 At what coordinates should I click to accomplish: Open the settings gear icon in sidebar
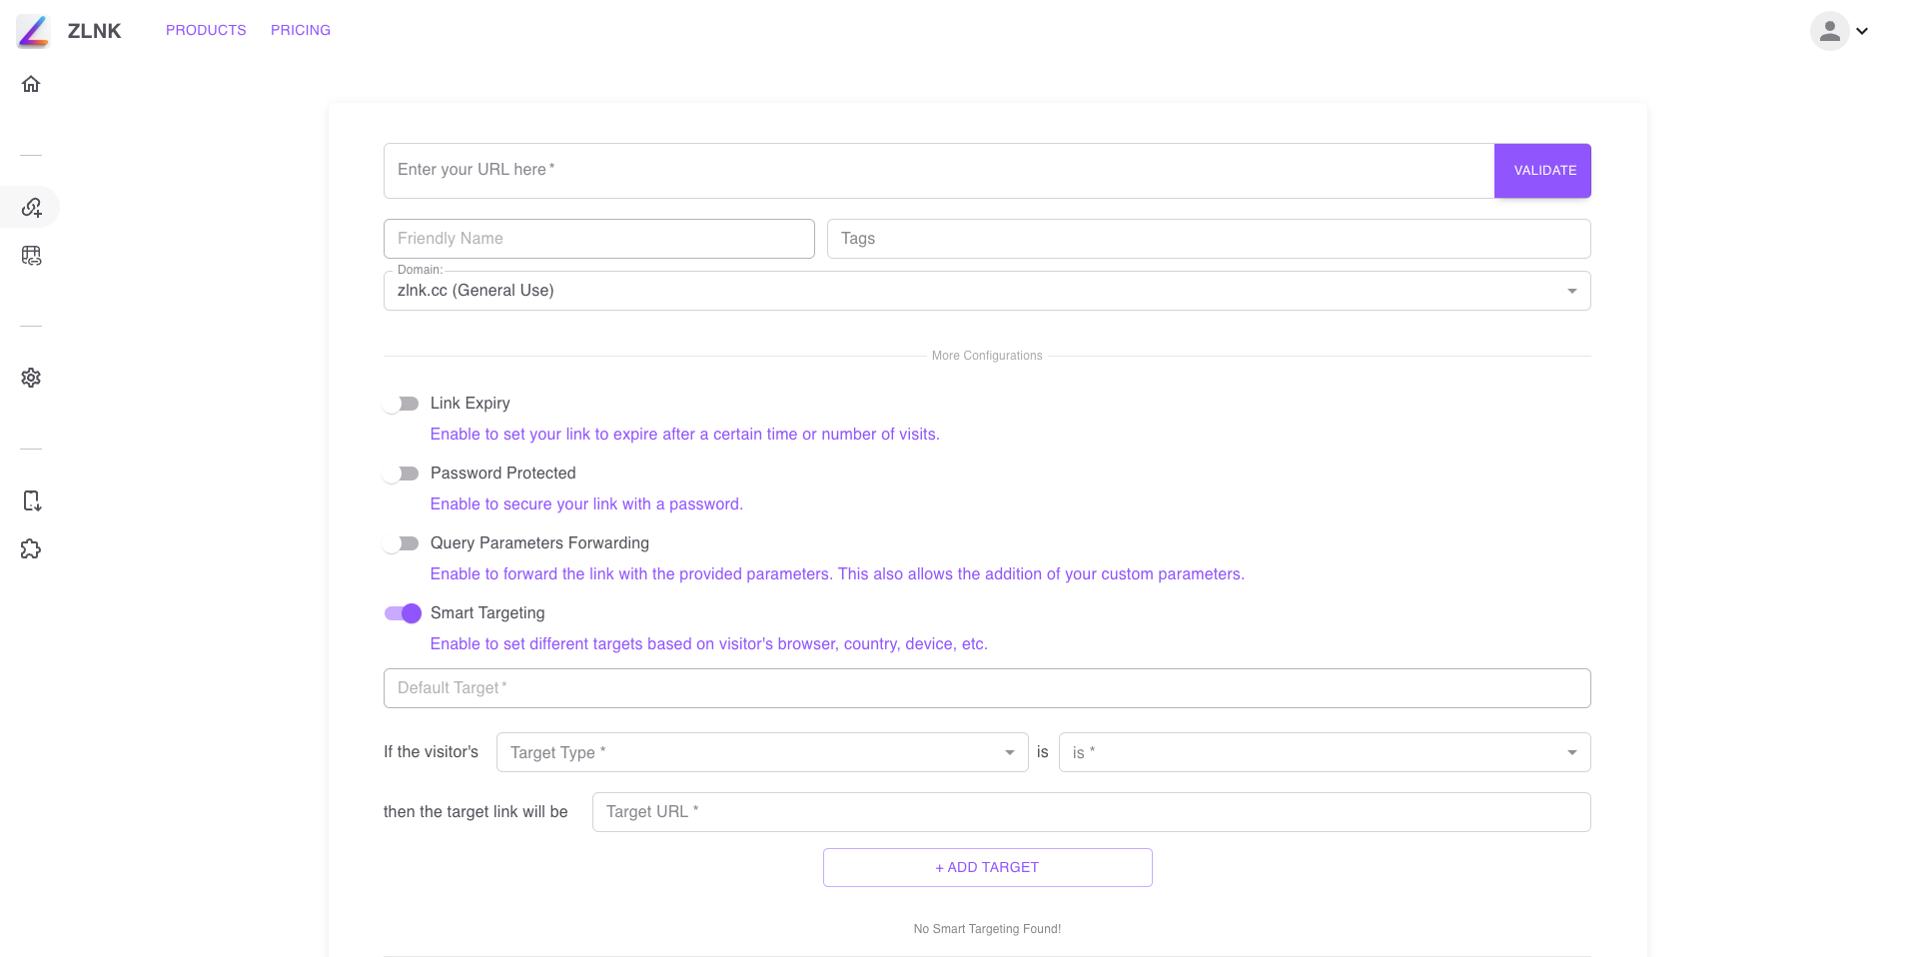[31, 378]
